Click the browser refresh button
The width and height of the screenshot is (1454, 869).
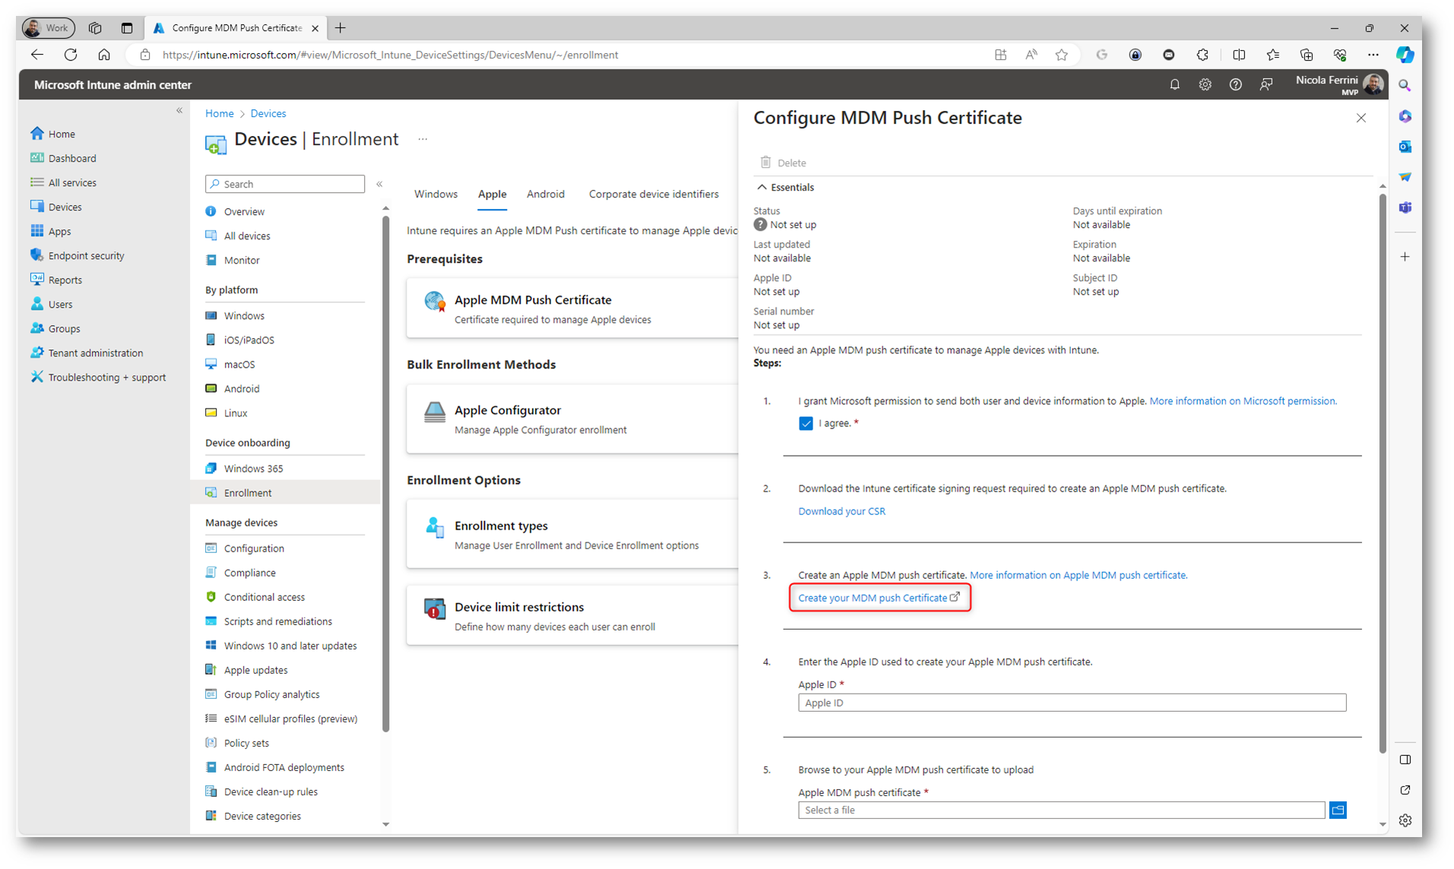tap(71, 55)
